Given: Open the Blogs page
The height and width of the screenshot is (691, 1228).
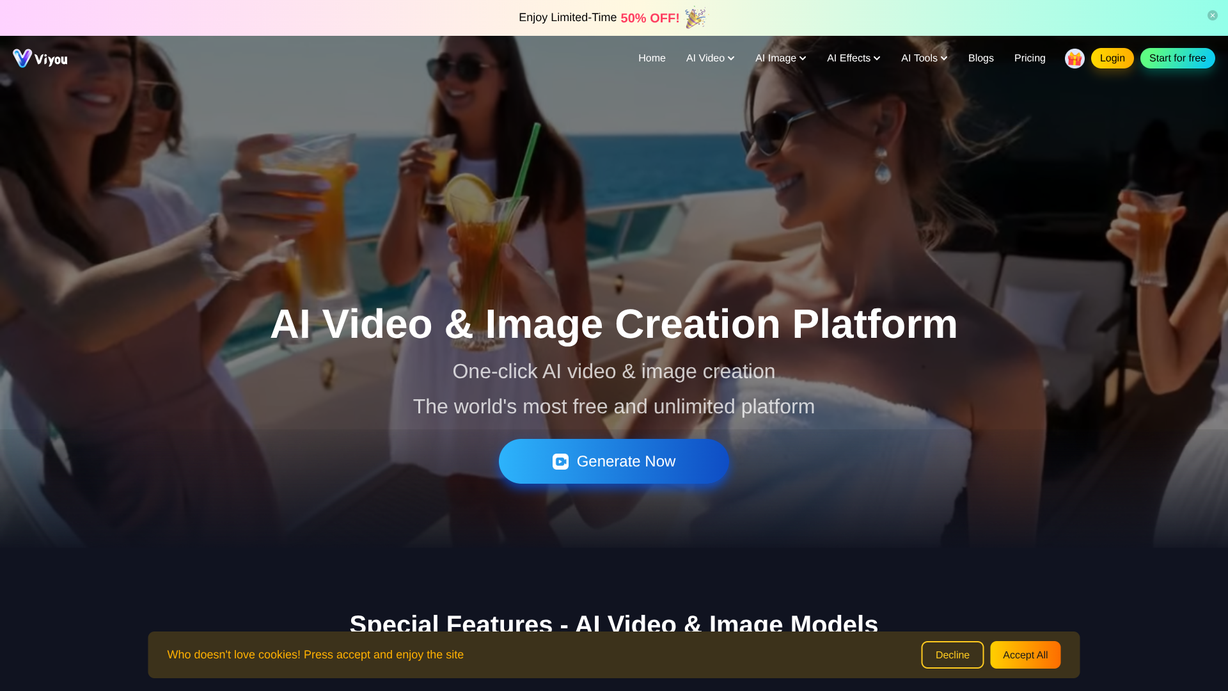Looking at the screenshot, I should click(x=981, y=58).
